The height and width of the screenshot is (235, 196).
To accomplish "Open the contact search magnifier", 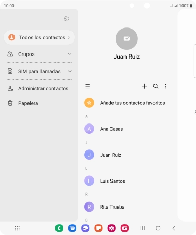I will tap(156, 86).
